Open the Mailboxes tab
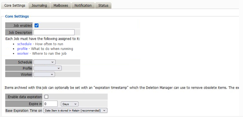This screenshot has width=243, height=118. click(61, 6)
